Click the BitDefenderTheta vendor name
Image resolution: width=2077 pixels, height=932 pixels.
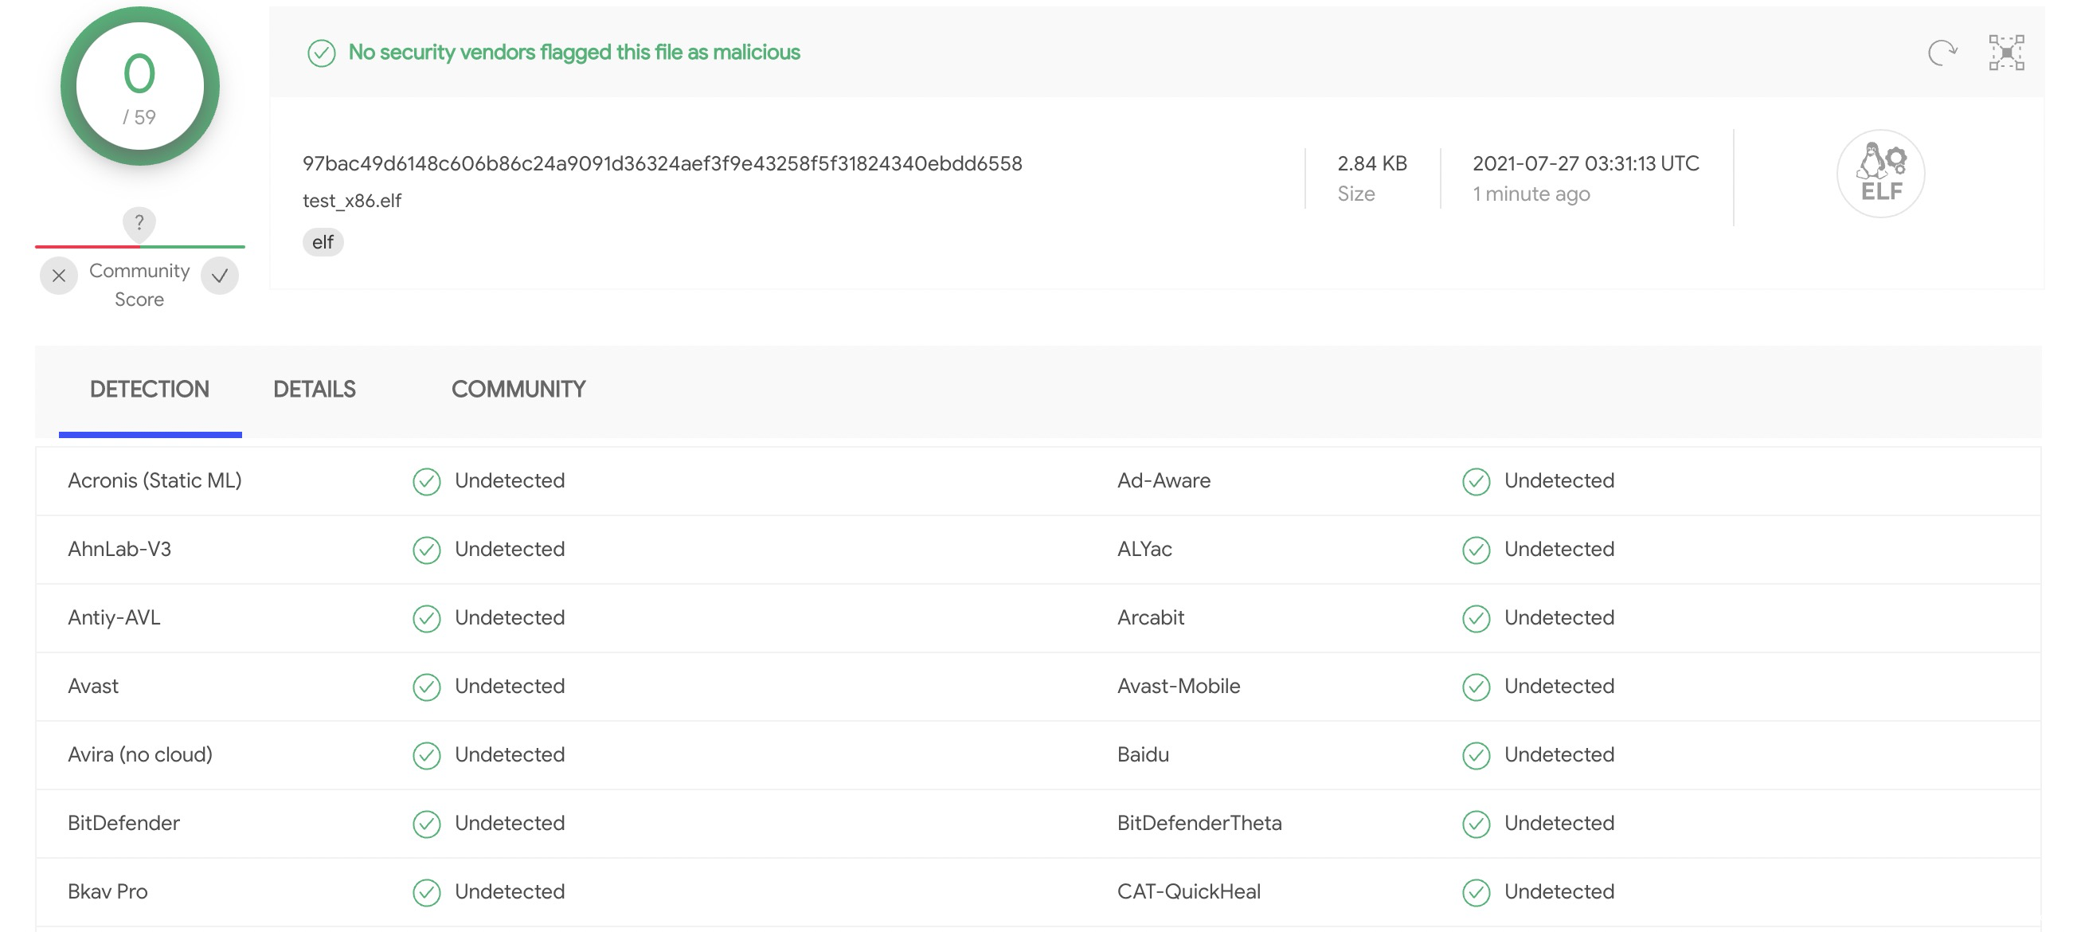[1199, 823]
